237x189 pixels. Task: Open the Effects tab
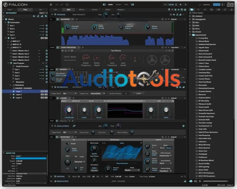coord(82,10)
